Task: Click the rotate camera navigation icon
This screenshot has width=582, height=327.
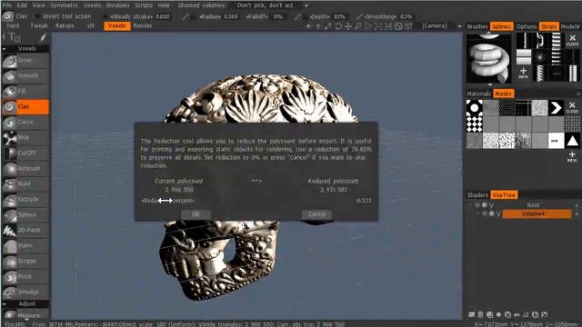Action: point(338,26)
